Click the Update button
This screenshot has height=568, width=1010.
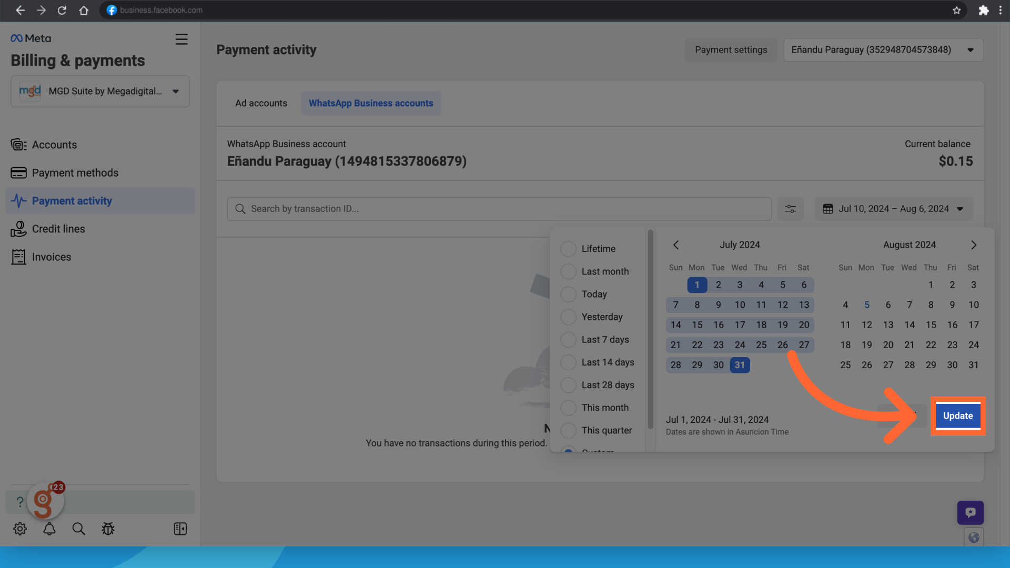coord(957,415)
